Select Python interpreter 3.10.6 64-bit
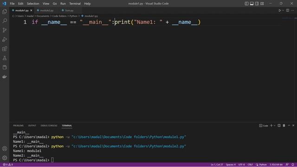This screenshot has height=167, width=297. pyautogui.click(x=276, y=165)
